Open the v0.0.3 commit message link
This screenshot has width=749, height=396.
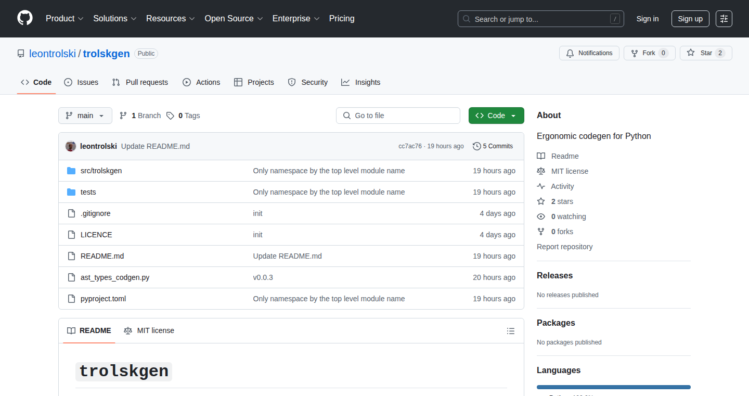click(263, 277)
